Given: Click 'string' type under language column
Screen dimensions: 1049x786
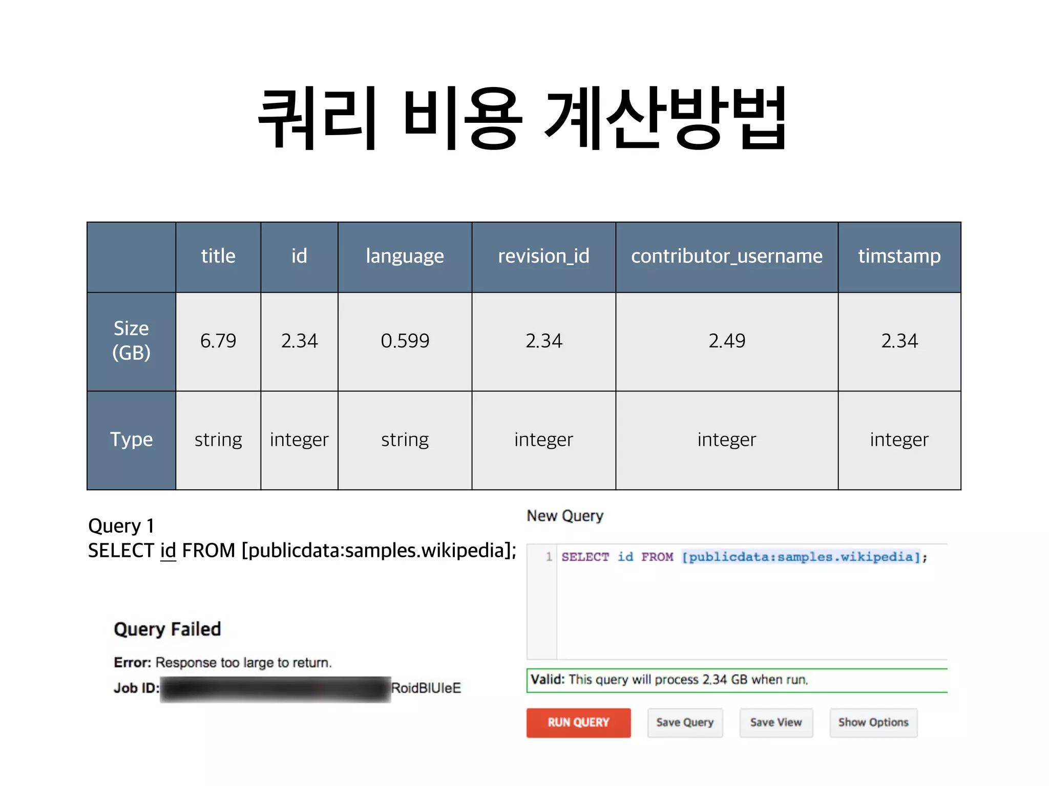Looking at the screenshot, I should [405, 440].
